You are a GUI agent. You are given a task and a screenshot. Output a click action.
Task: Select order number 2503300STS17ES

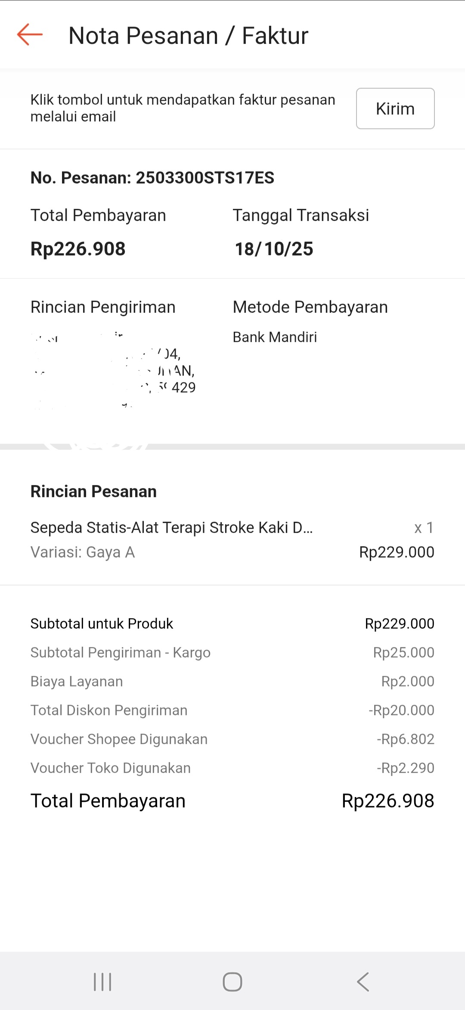tap(152, 178)
